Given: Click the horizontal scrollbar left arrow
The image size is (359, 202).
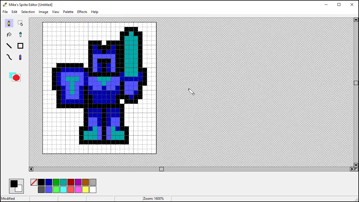Looking at the screenshot, I should point(31,169).
